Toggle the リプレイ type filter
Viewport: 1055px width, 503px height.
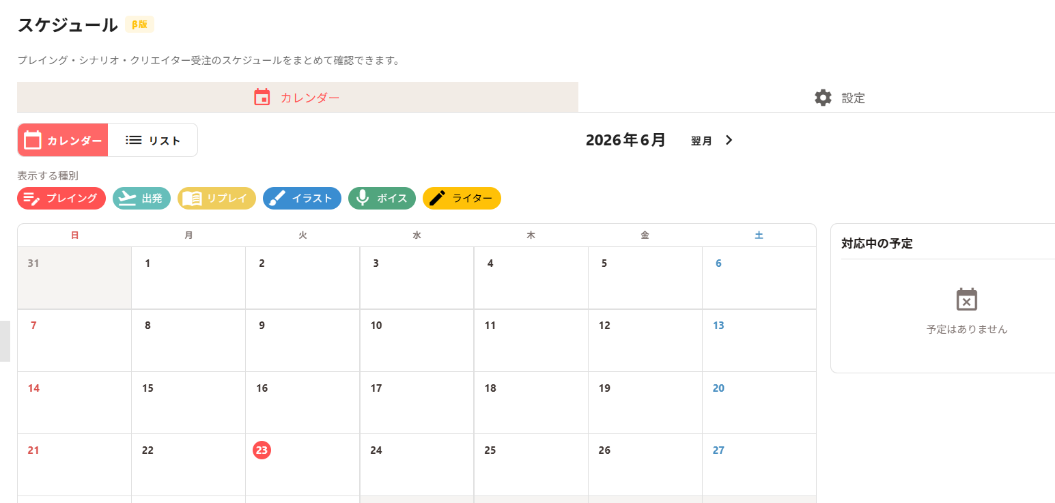pyautogui.click(x=216, y=199)
